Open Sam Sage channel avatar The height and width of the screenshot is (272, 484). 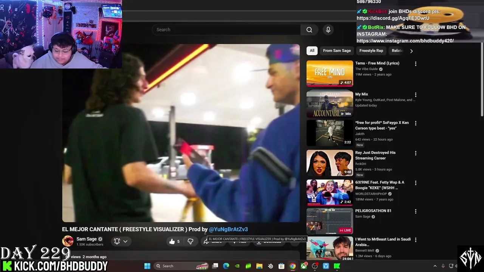(68, 241)
